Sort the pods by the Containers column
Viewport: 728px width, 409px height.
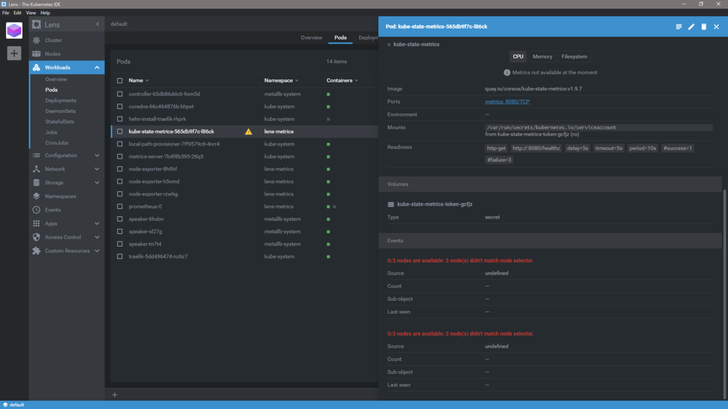[x=342, y=81]
